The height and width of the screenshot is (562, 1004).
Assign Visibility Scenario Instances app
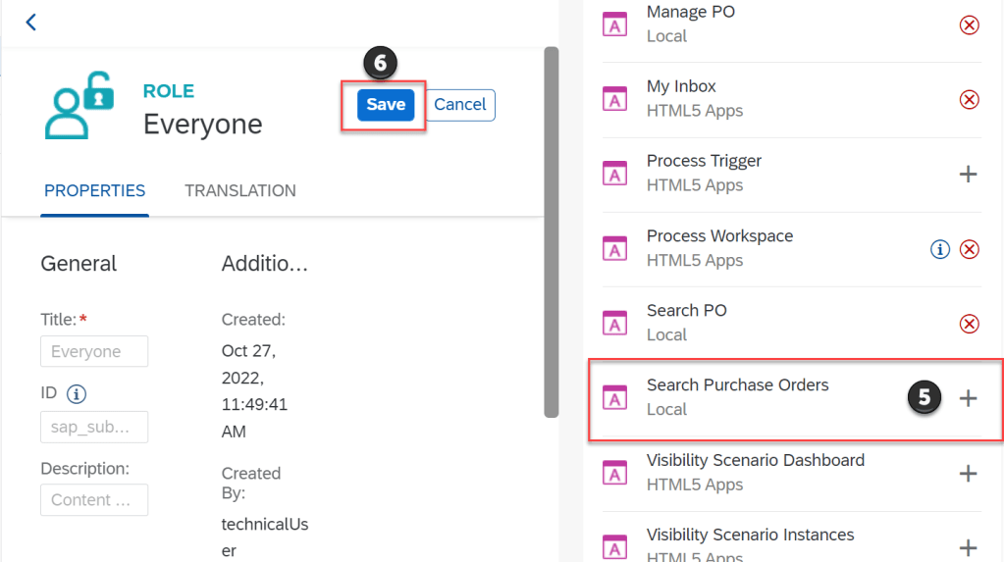(968, 547)
